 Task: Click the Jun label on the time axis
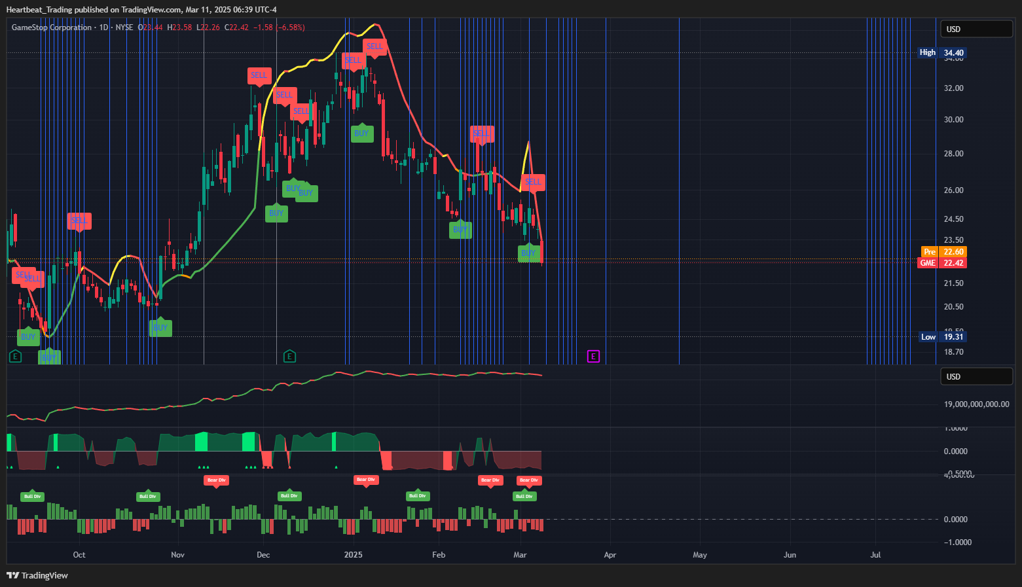click(x=790, y=555)
